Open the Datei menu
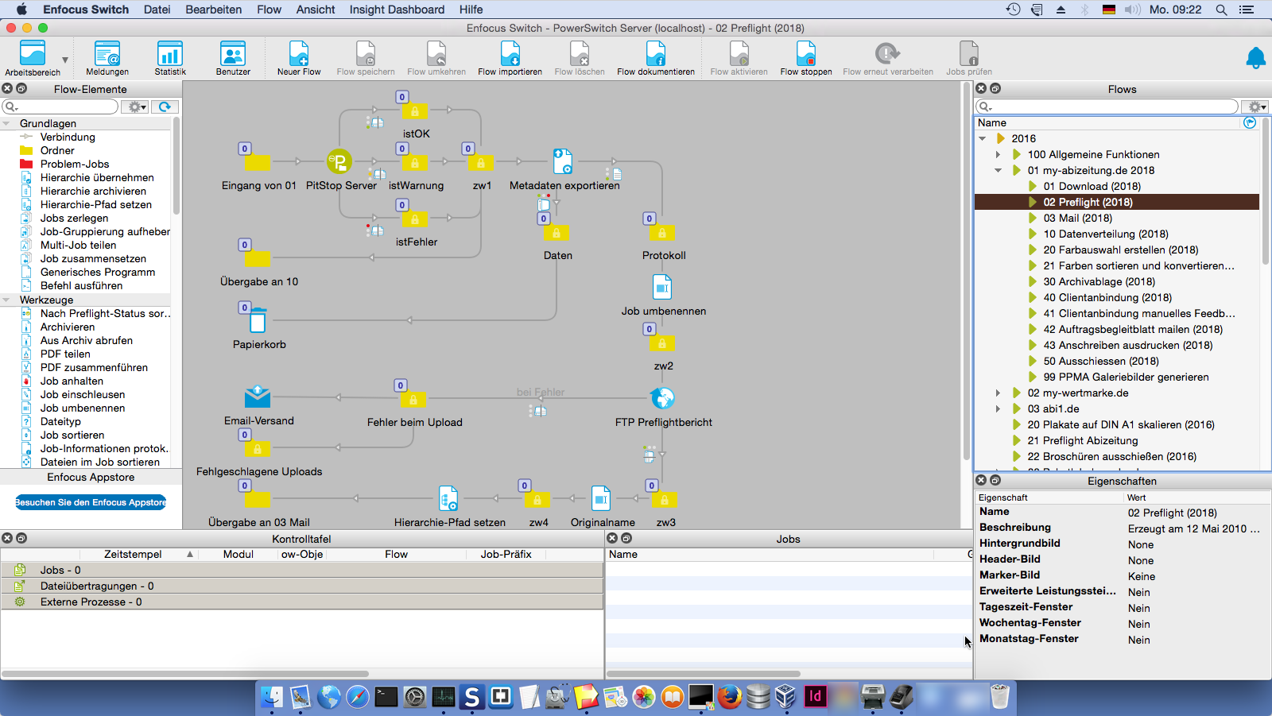The image size is (1272, 716). (x=157, y=10)
